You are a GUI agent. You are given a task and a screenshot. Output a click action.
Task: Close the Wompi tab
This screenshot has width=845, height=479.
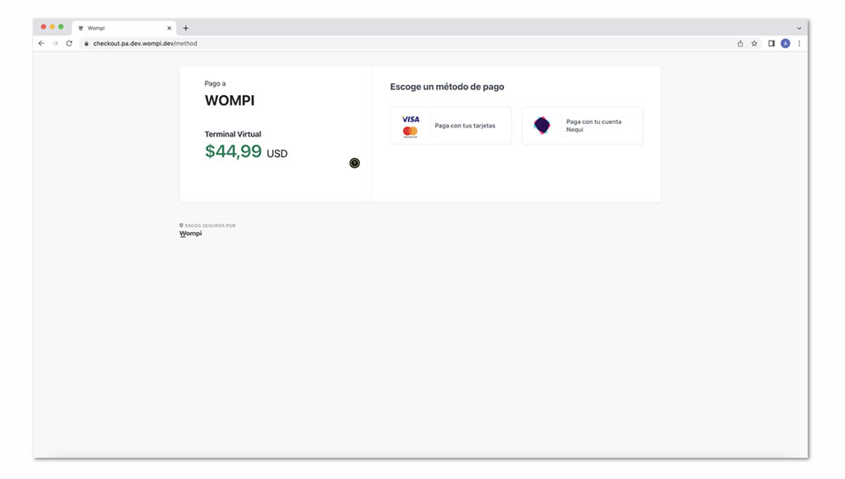(x=169, y=28)
